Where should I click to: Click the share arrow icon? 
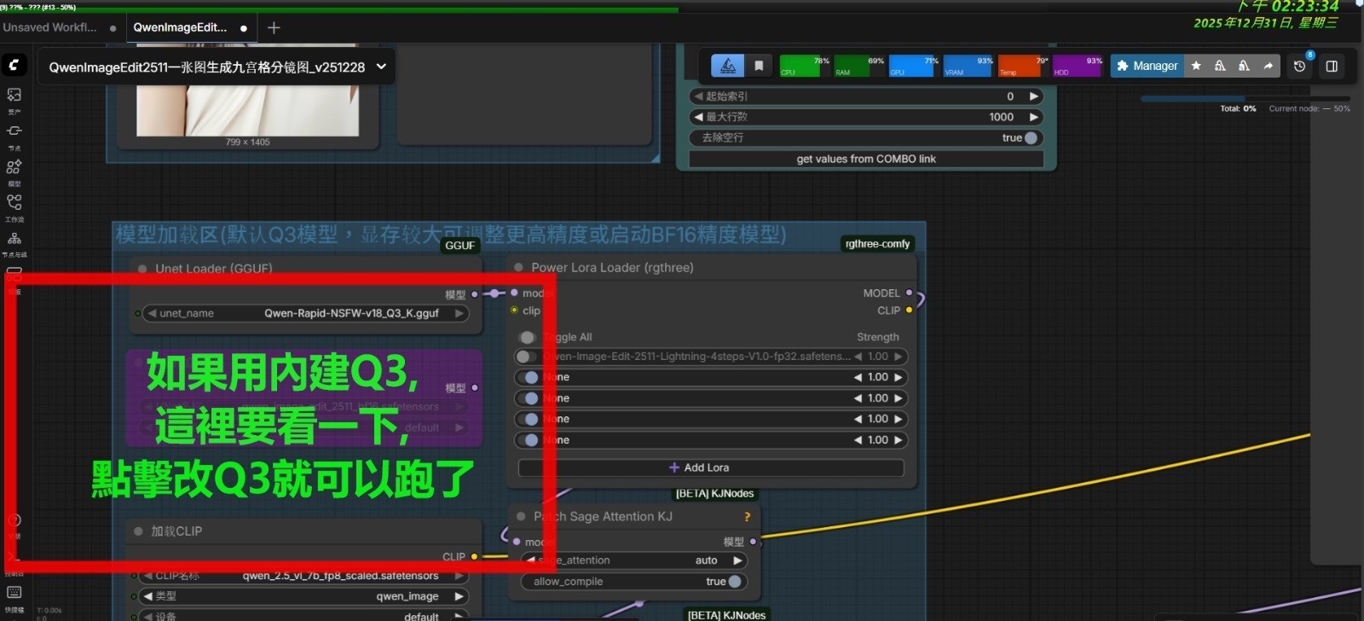pyautogui.click(x=1268, y=66)
